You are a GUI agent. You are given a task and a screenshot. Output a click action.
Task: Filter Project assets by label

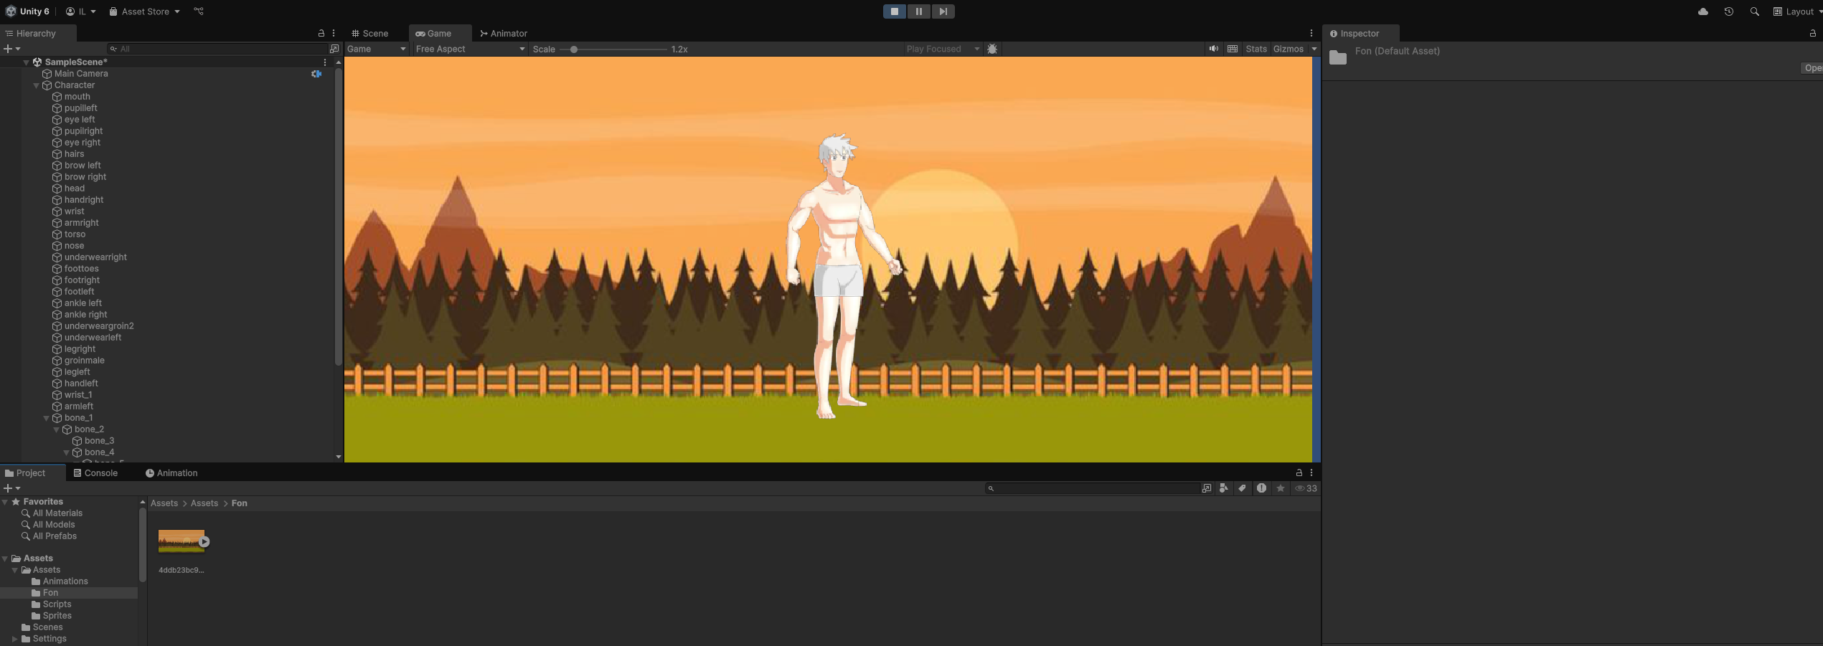[1242, 488]
